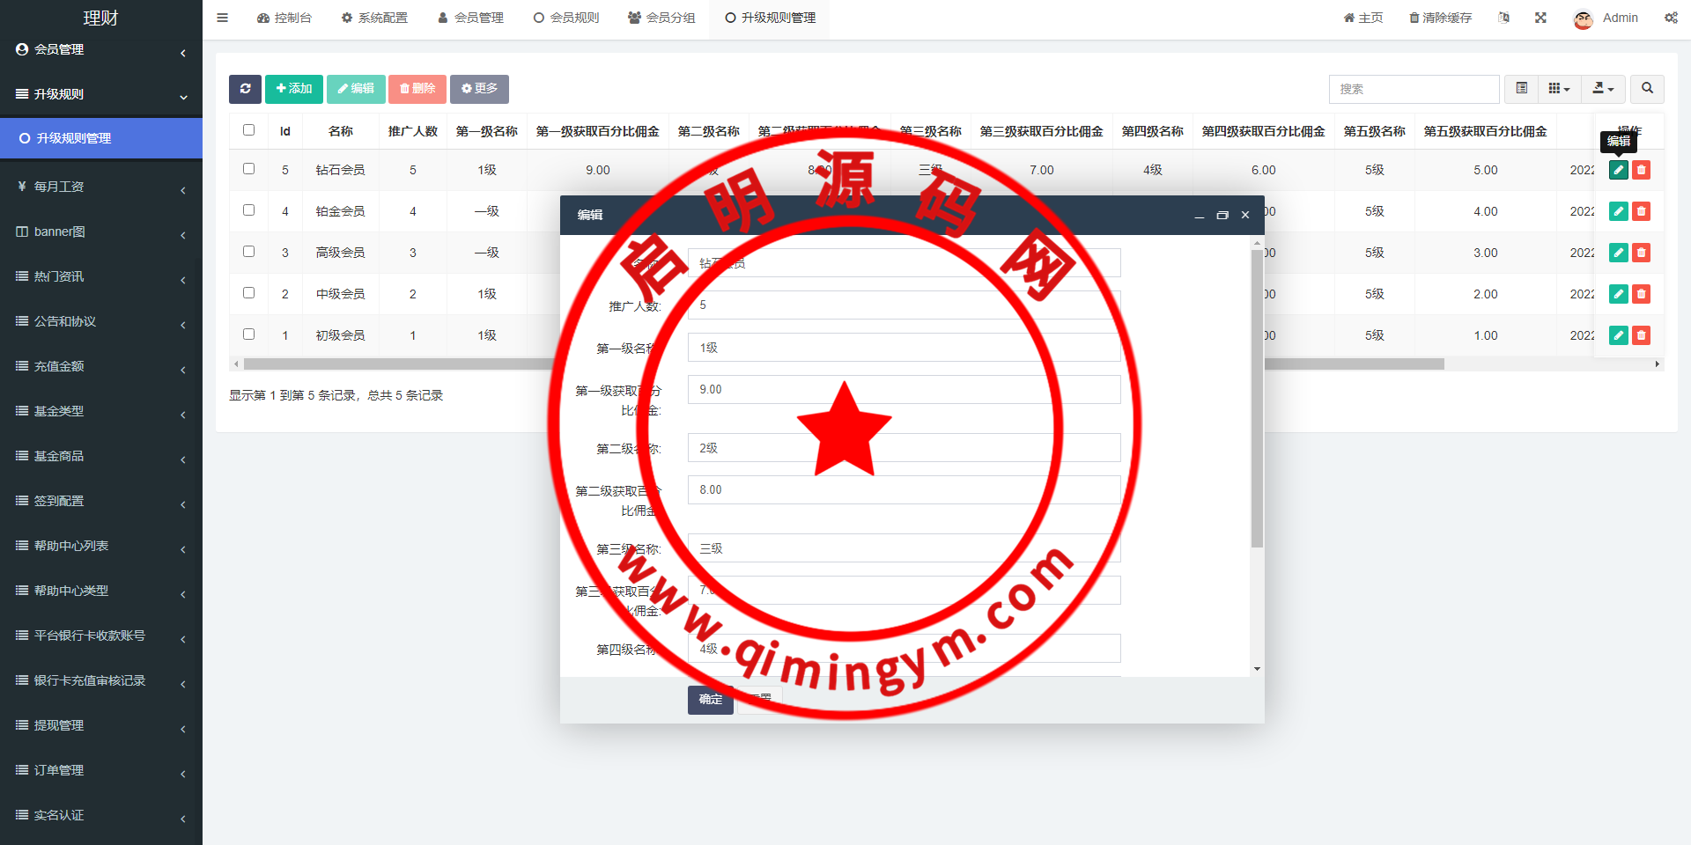Toggle the table list view icon
The image size is (1691, 845).
point(1521,89)
